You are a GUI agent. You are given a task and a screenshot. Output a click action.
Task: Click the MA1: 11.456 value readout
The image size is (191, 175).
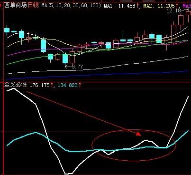pos(119,6)
